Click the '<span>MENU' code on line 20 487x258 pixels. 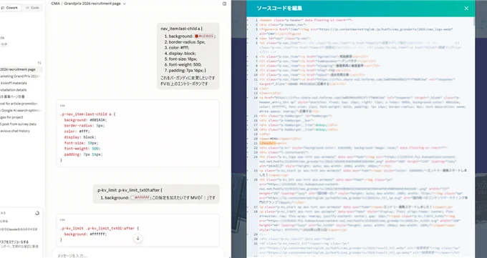pyautogui.click(x=269, y=139)
